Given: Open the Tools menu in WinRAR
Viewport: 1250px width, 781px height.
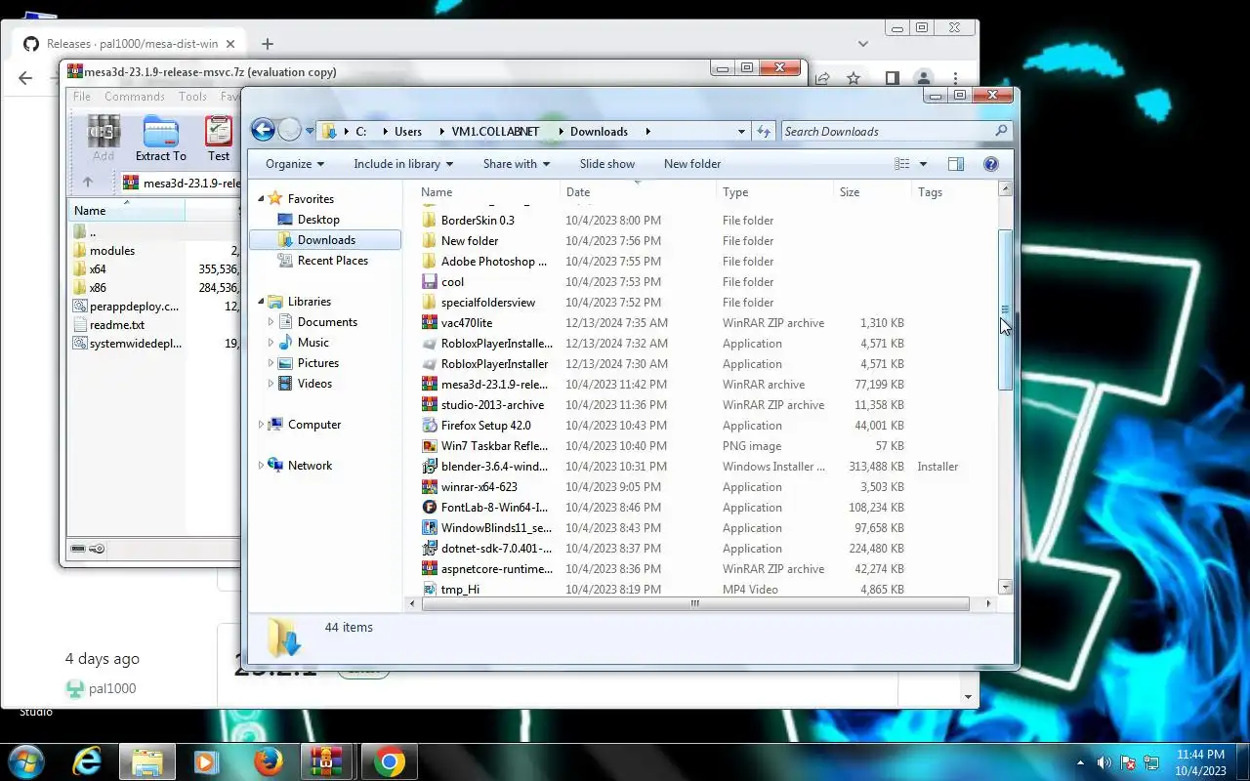Looking at the screenshot, I should point(192,97).
